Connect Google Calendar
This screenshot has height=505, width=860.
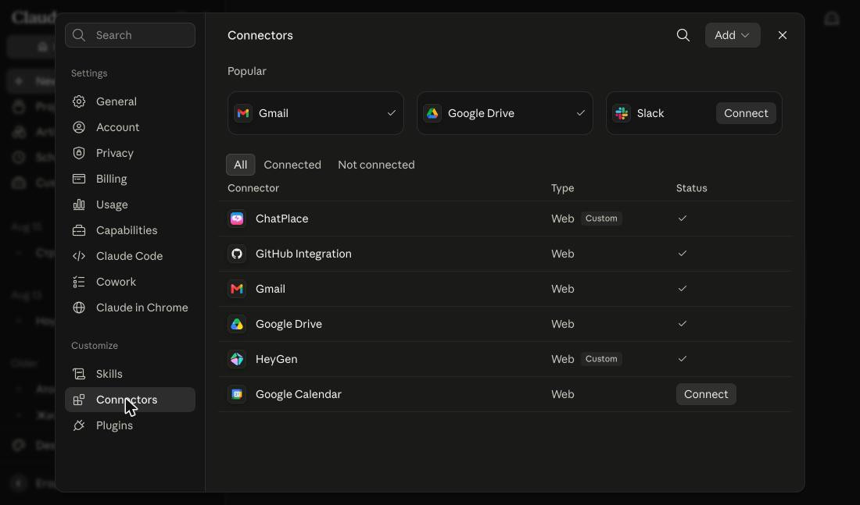tap(706, 394)
